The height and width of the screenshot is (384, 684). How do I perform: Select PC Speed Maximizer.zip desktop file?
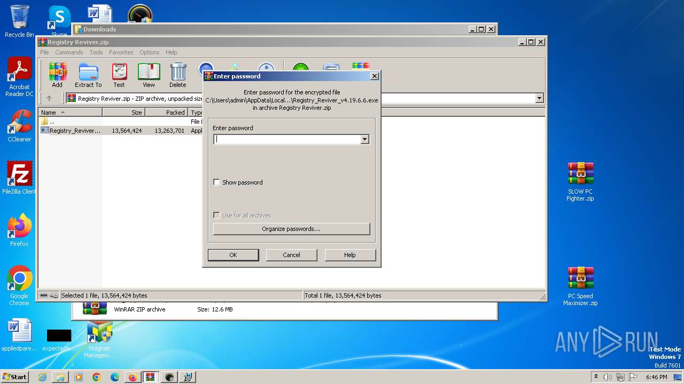click(580, 286)
